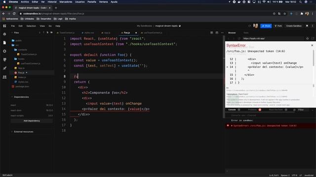Image resolution: width=316 pixels, height=177 pixels.
Task: Go back in preview browser
Action: [x=229, y=38]
